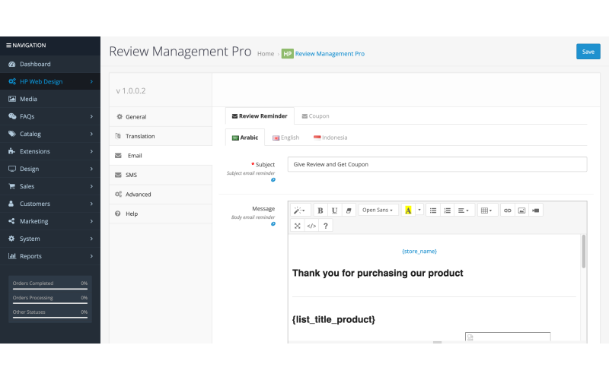609x380 pixels.
Task: Expand the Extensions menu
Action: [x=50, y=151]
